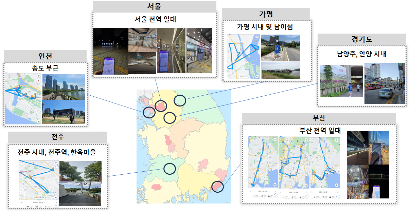
Task: Click the 서울 전역 일대 subtitle text
Action: coord(155,20)
